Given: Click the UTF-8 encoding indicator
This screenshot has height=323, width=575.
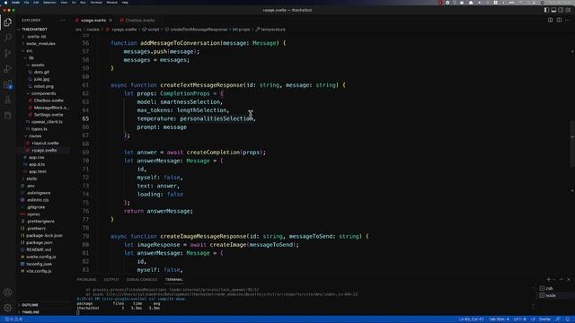Looking at the screenshot, I should coord(520,319).
